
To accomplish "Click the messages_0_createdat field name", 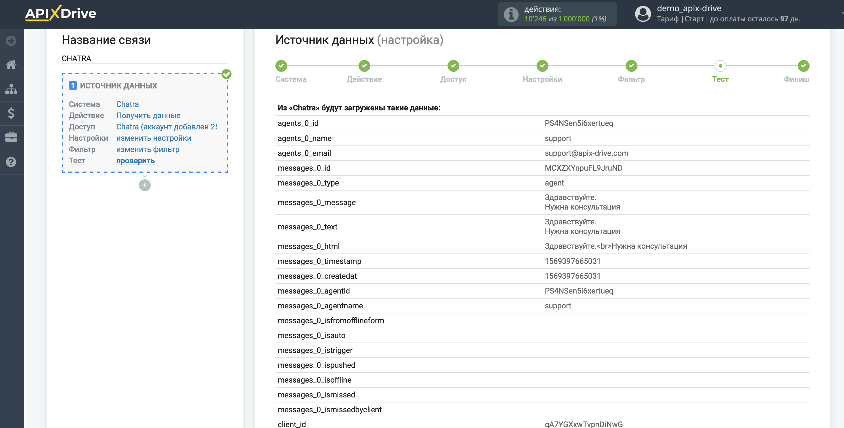I will coord(317,276).
